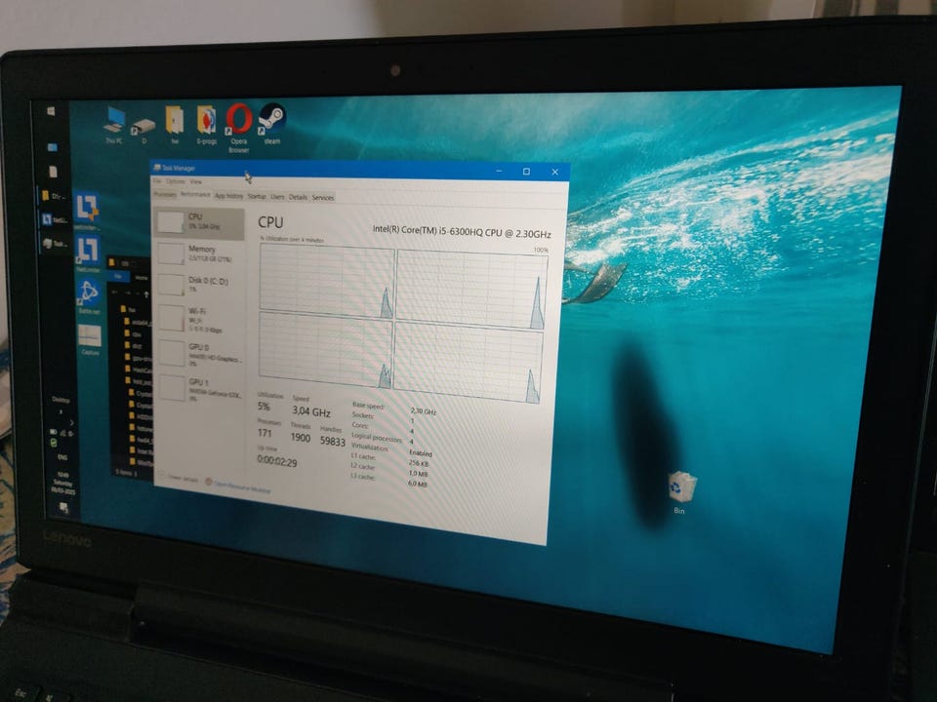Open the plain yellow folder beside D-progs

tap(175, 125)
